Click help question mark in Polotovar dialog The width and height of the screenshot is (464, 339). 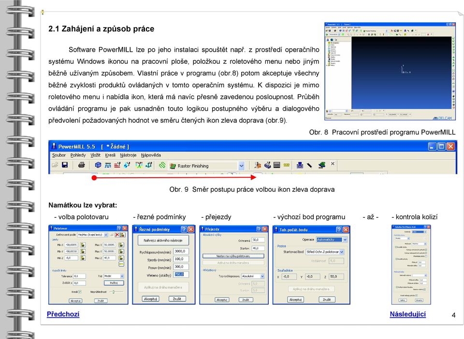click(x=119, y=228)
